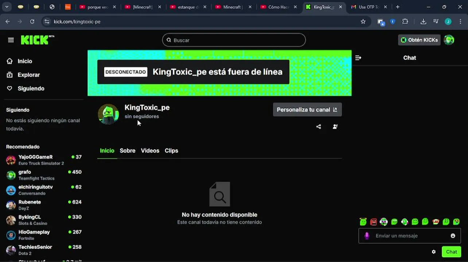Open recommended channel elchiringuitotv

point(44,190)
